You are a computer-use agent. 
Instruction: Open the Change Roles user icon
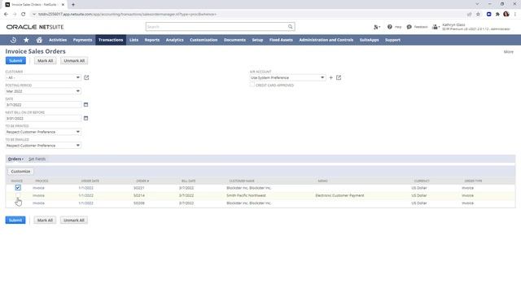[x=436, y=27]
